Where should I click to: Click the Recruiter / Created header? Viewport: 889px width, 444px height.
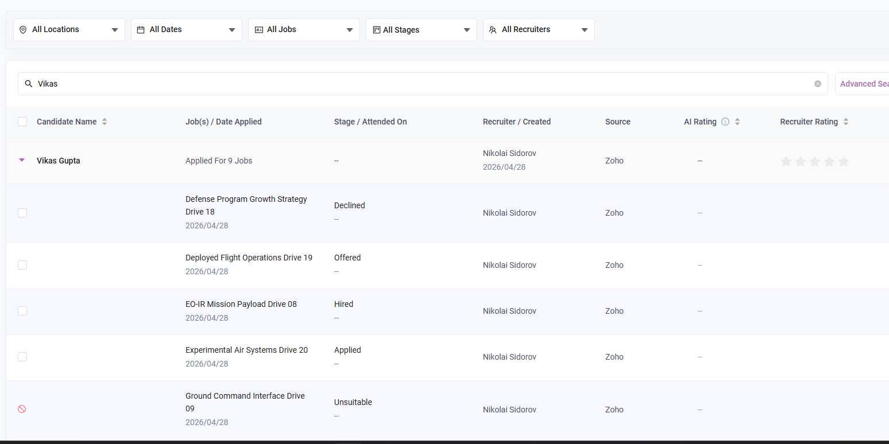[517, 122]
